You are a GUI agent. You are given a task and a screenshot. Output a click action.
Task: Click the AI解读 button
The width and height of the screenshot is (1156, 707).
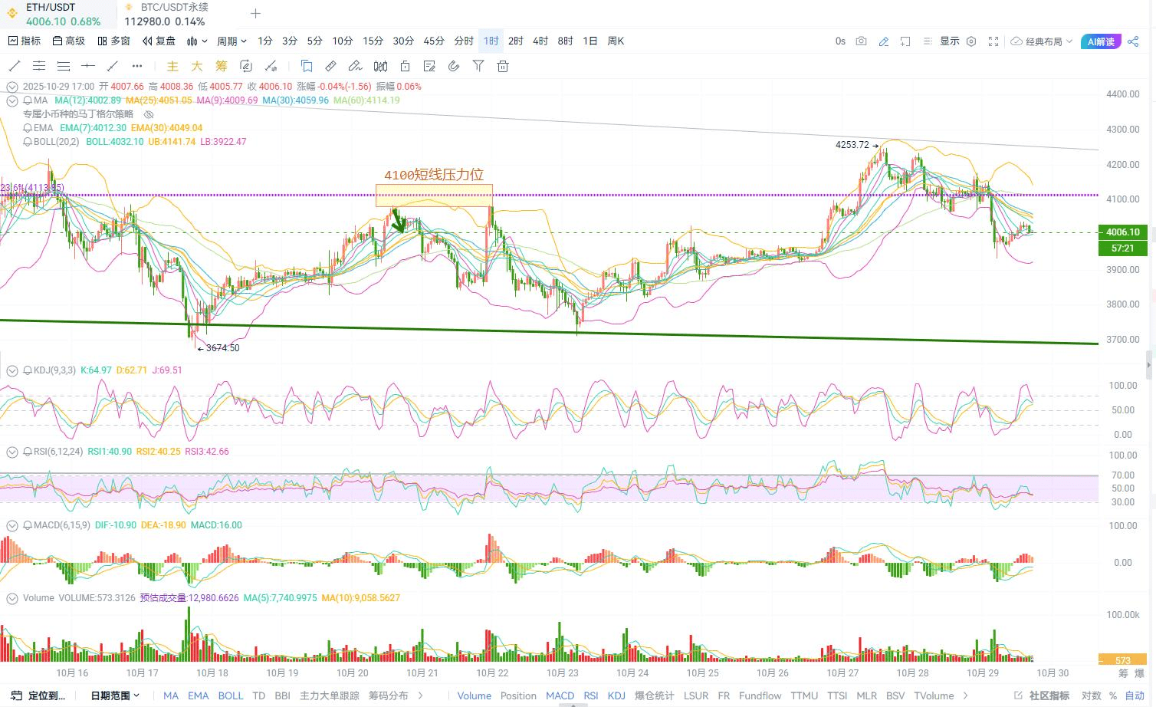pyautogui.click(x=1101, y=41)
